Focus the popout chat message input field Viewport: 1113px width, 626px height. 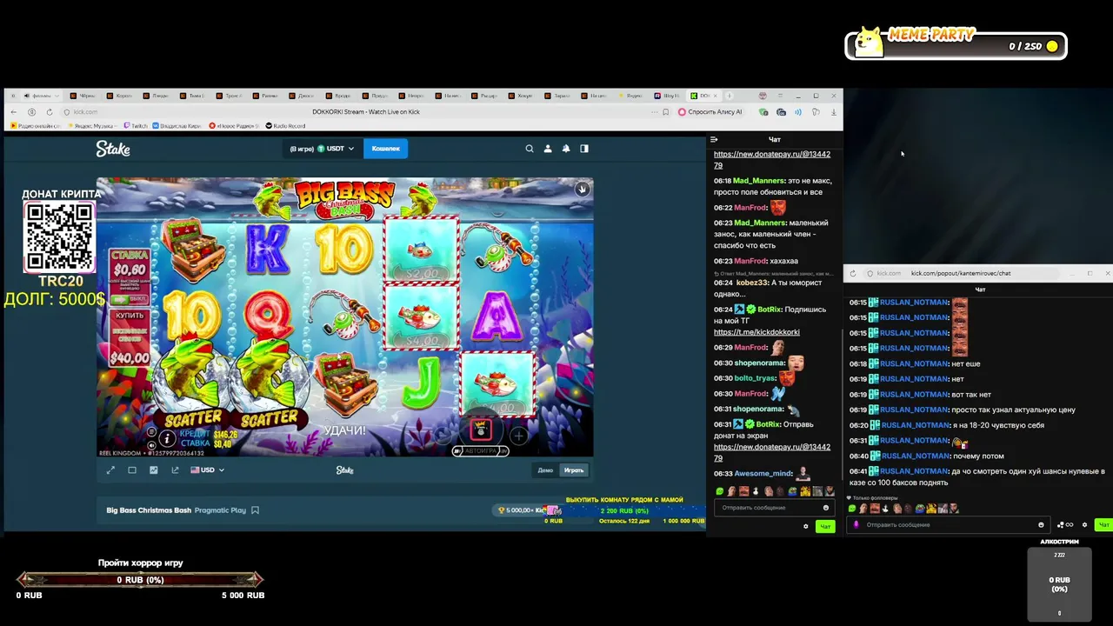point(948,525)
